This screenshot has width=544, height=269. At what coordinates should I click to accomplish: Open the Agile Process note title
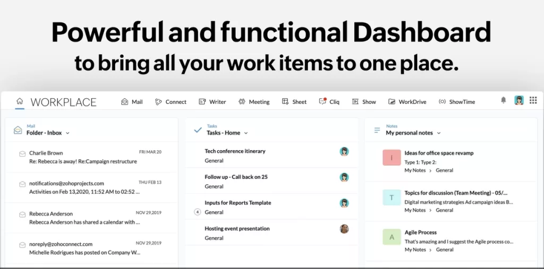[421, 232]
